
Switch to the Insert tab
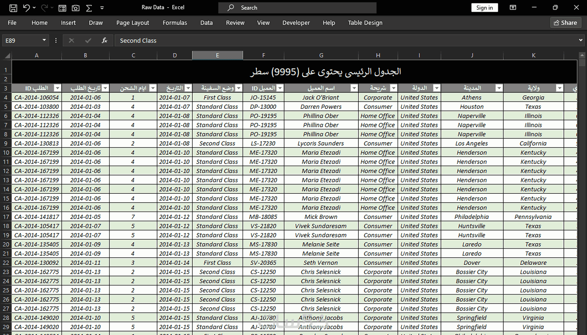click(68, 23)
